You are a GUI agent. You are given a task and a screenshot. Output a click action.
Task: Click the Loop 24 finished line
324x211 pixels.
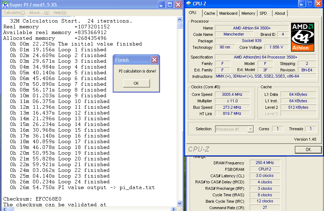tap(60, 182)
